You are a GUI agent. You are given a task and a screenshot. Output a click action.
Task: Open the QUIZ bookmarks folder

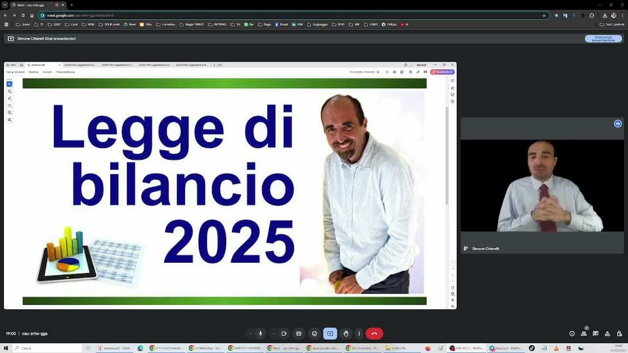coord(54,24)
